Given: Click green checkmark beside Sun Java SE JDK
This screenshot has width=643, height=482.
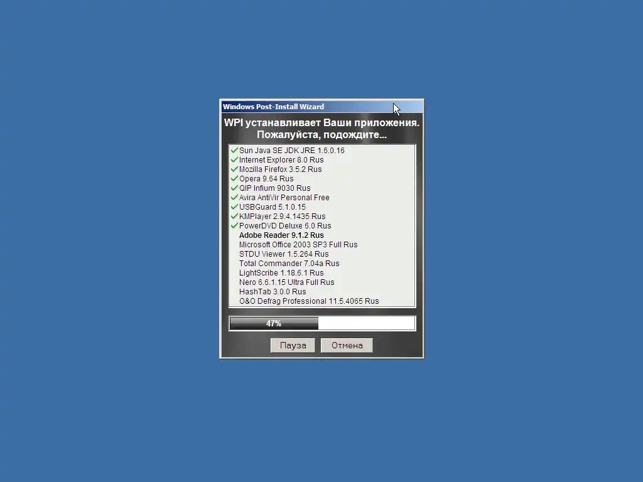Looking at the screenshot, I should [234, 150].
